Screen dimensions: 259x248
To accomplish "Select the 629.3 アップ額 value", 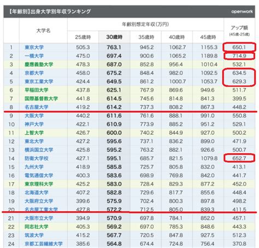I will 239,82.
